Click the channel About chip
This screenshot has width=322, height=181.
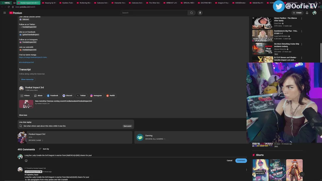tap(38, 96)
